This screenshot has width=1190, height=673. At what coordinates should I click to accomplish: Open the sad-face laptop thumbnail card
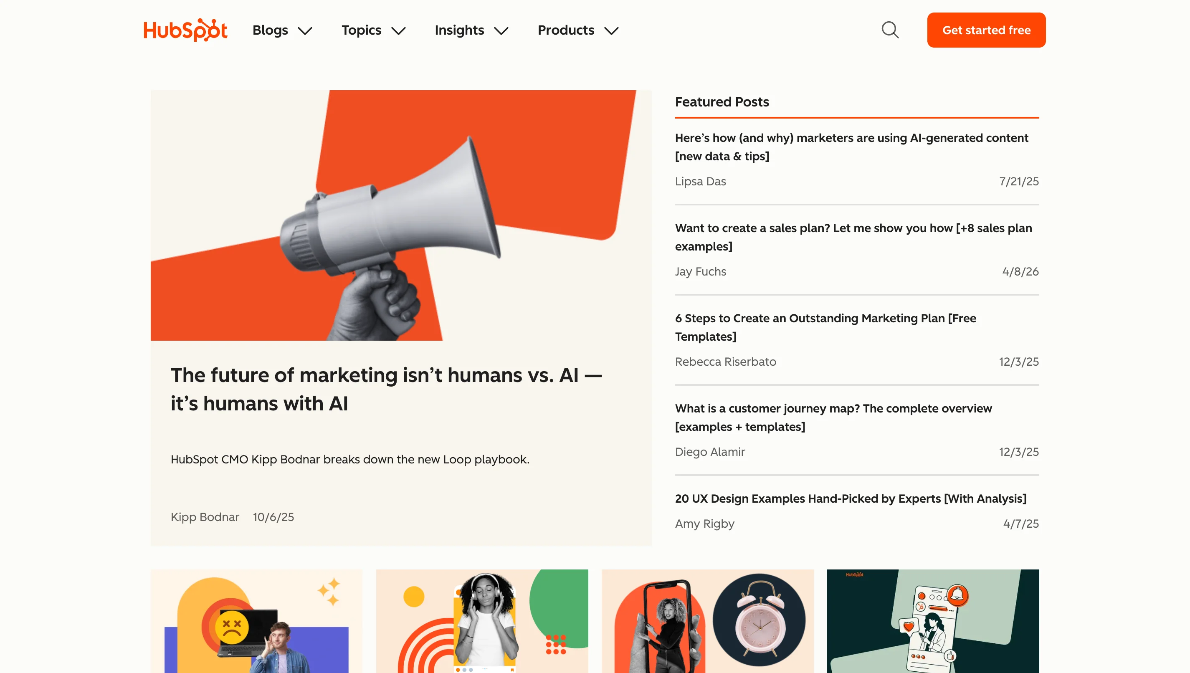pos(256,621)
